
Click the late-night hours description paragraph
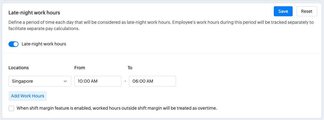coord(161,26)
